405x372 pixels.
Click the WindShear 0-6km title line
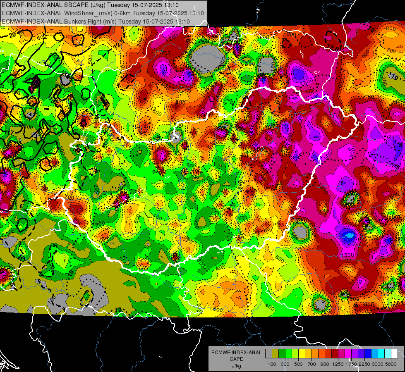103,13
